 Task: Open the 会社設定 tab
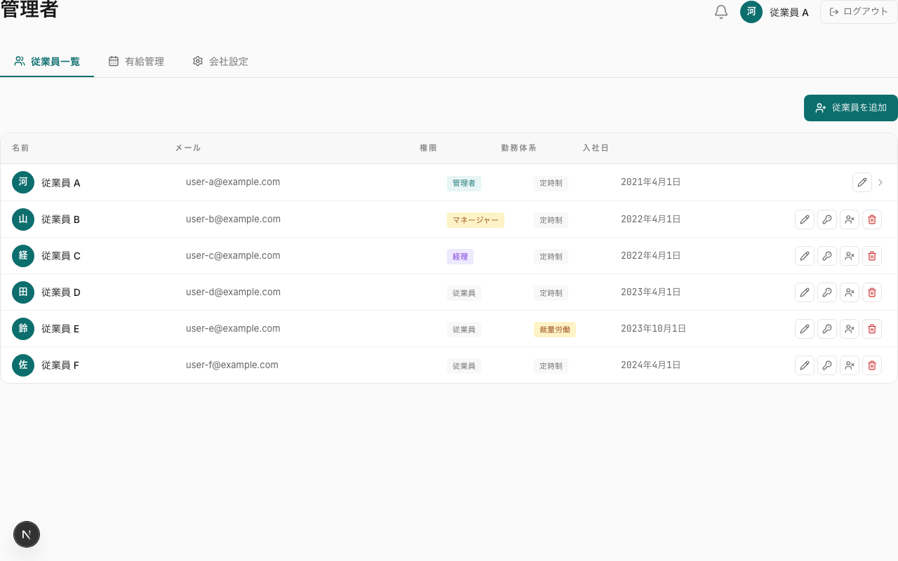(x=220, y=62)
